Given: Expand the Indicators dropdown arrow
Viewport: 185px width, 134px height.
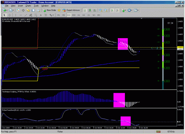Looking at the screenshot, I should tap(126, 10).
